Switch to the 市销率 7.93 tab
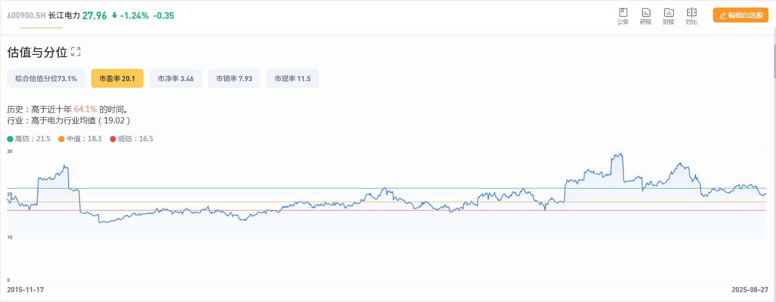 (x=234, y=79)
